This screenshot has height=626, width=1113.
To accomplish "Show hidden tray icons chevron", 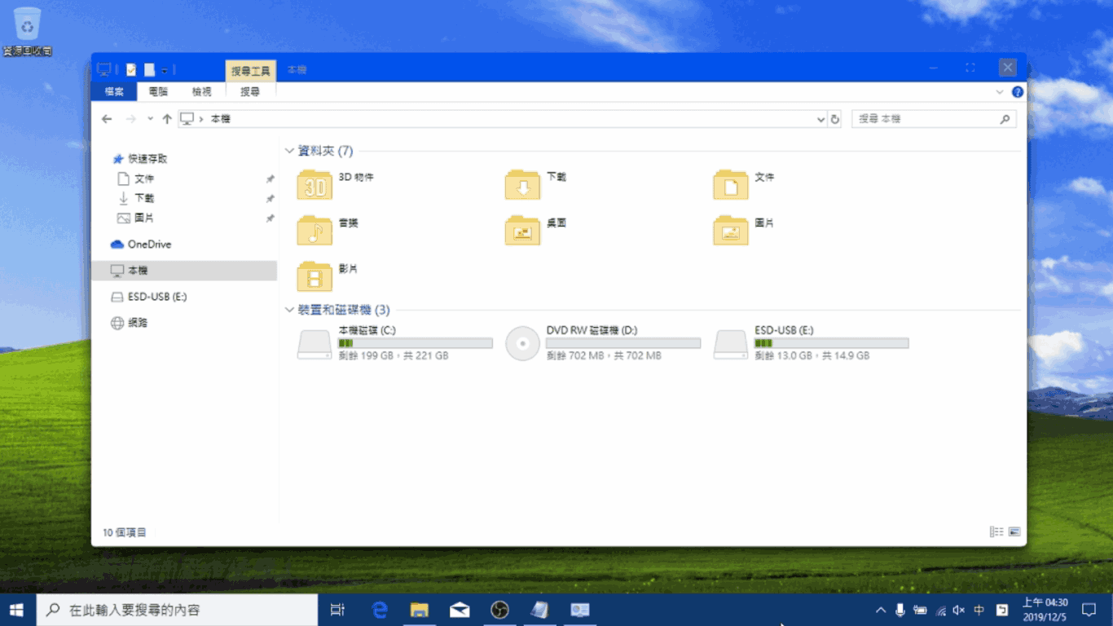I will pos(881,610).
